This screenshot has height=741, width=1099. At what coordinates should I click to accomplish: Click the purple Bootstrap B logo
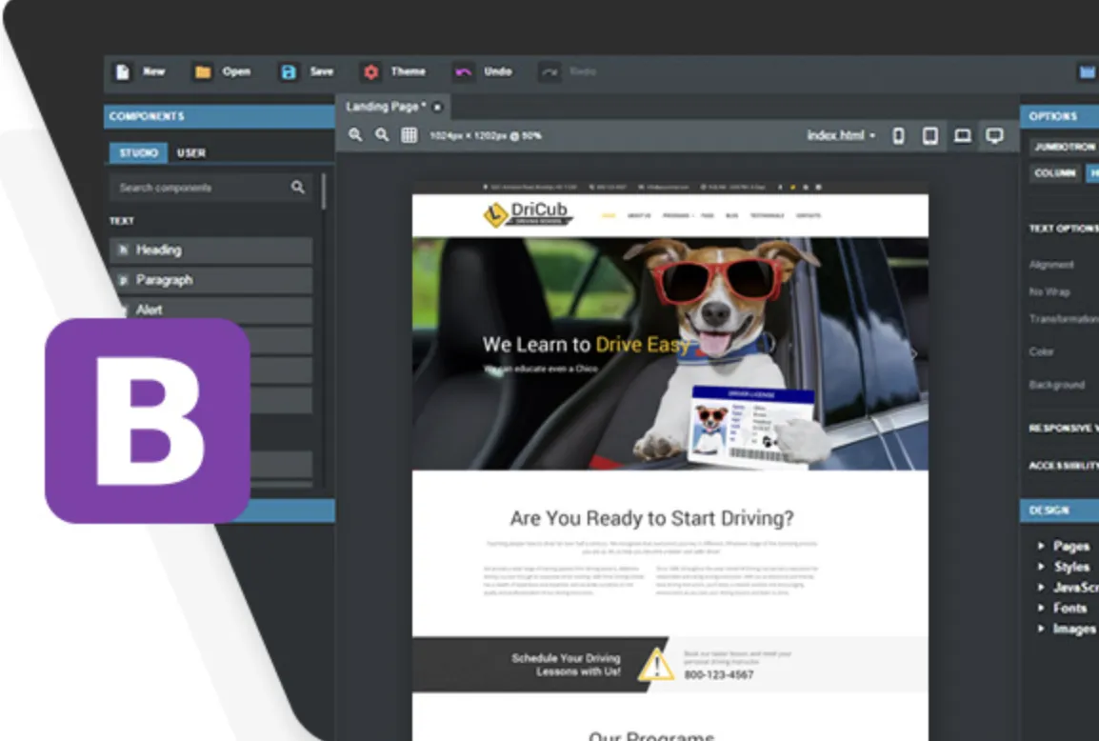click(x=148, y=421)
